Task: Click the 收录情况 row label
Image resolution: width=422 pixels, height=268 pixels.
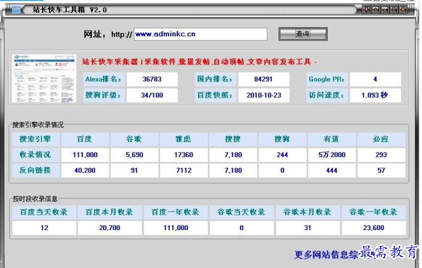Action: [x=36, y=155]
